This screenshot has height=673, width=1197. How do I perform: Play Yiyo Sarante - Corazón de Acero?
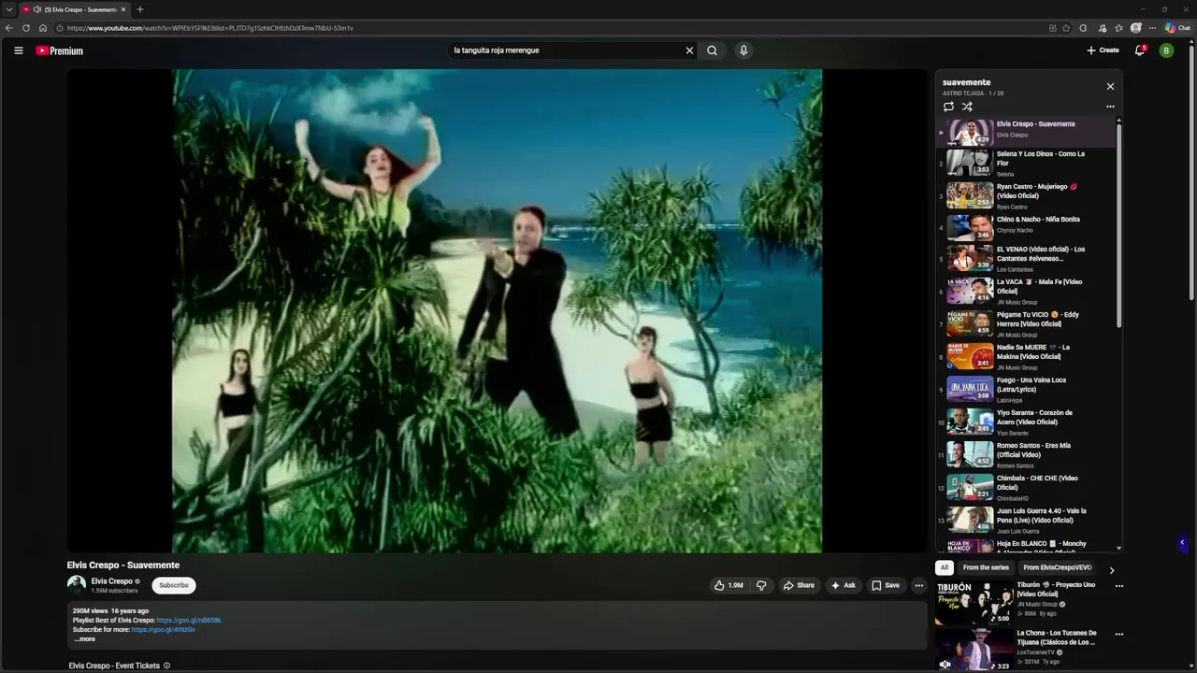click(1026, 422)
